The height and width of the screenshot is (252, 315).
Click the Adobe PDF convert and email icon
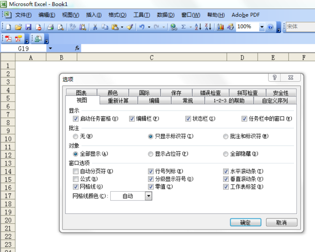coord(18,38)
